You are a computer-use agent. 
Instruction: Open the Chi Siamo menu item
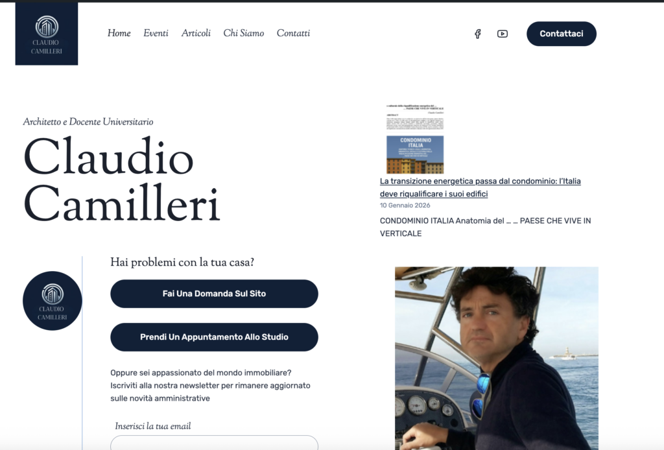click(x=243, y=32)
